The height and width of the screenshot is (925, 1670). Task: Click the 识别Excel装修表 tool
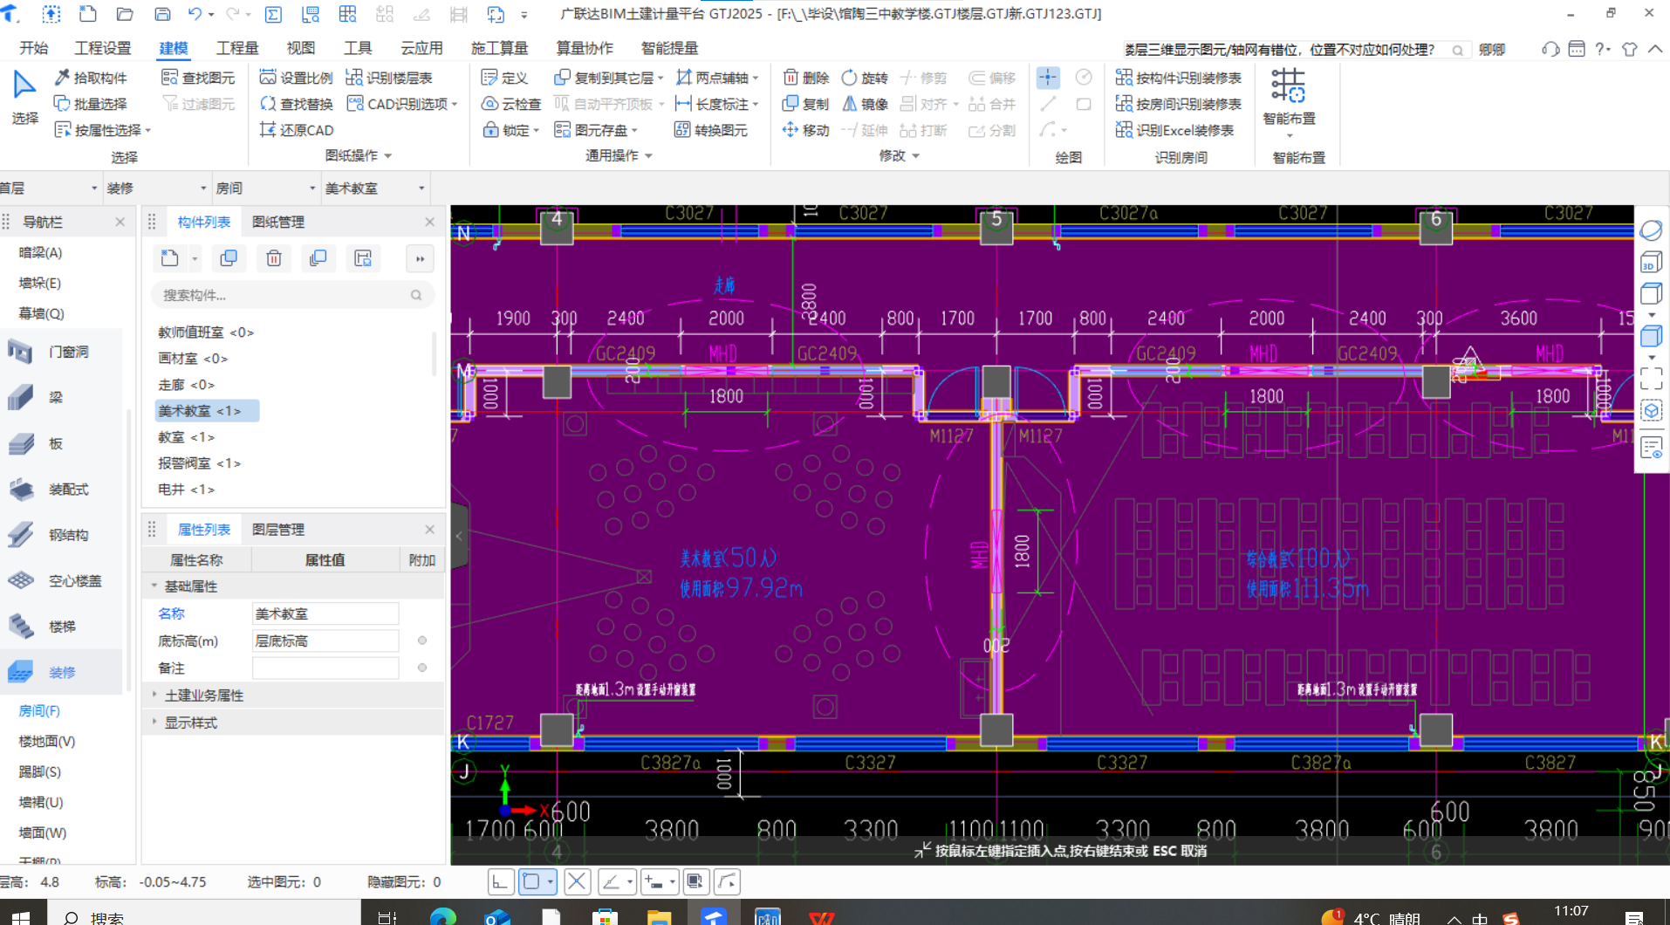1175,130
